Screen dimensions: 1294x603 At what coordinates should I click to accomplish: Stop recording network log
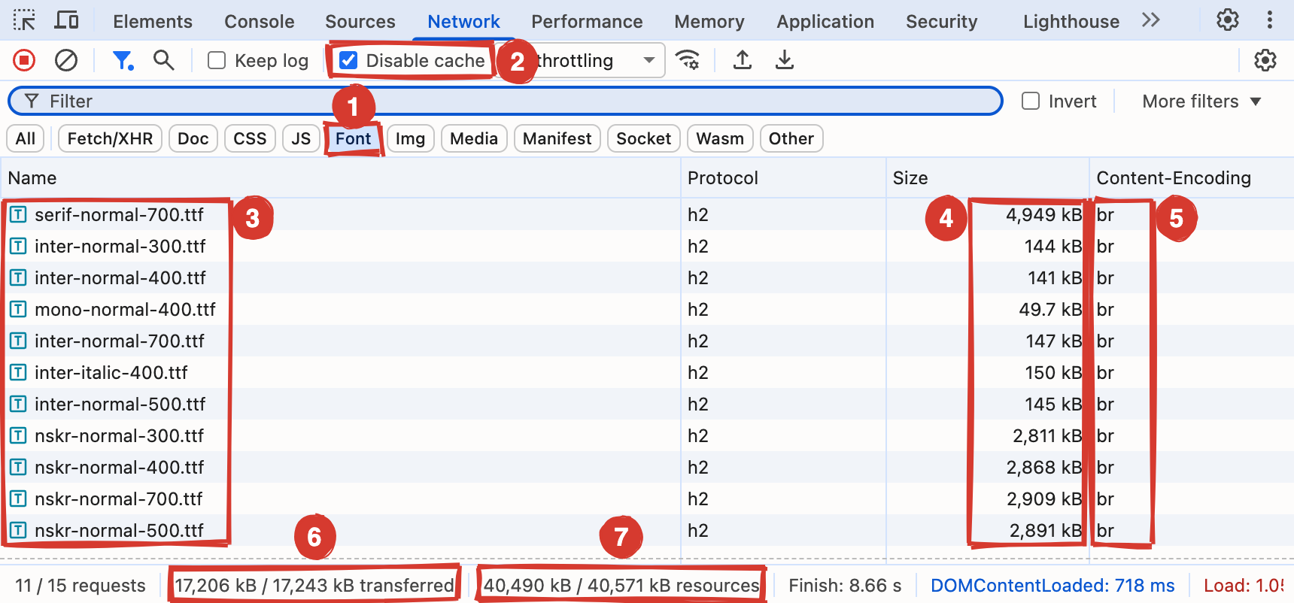[24, 60]
